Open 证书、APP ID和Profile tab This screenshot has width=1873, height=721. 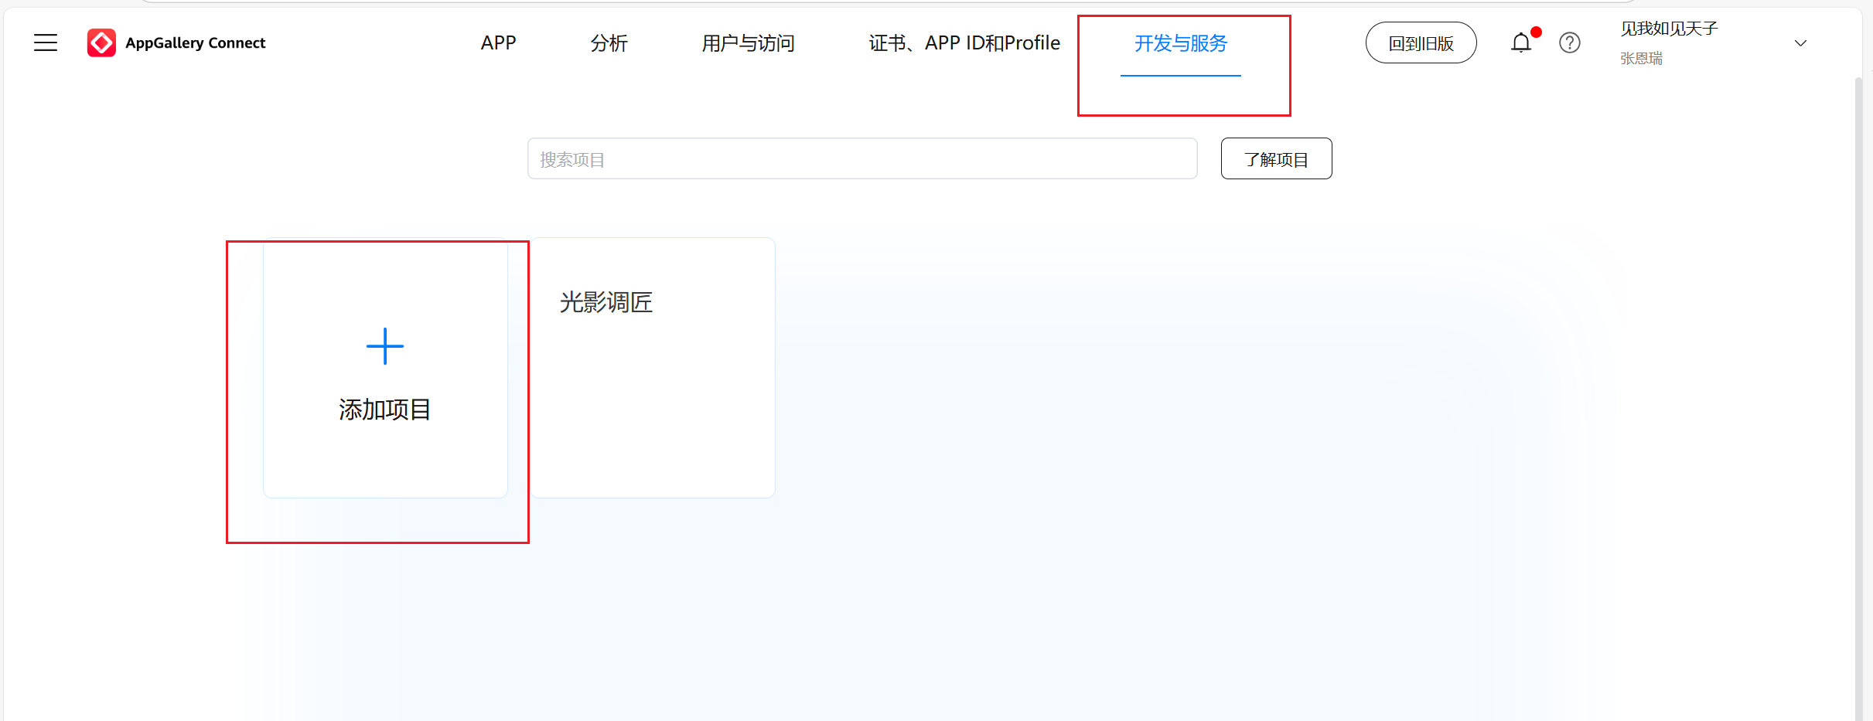[x=964, y=43]
